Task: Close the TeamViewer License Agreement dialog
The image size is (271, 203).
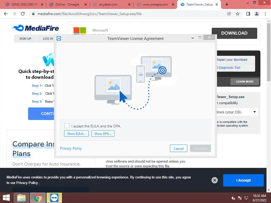Action: [x=209, y=38]
